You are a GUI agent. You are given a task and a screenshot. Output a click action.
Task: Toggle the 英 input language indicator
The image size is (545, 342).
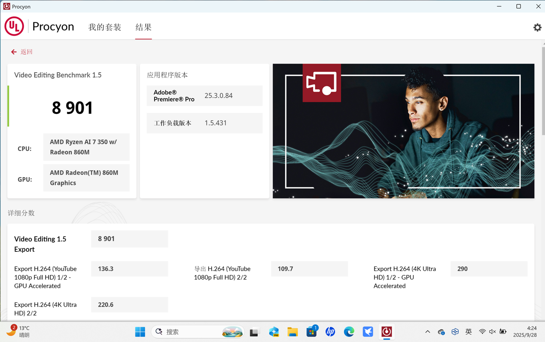point(469,332)
